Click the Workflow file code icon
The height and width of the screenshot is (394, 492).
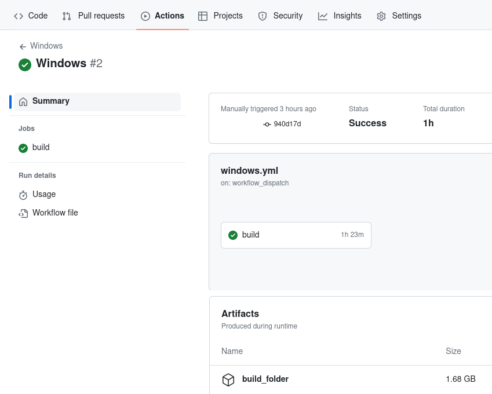23,214
